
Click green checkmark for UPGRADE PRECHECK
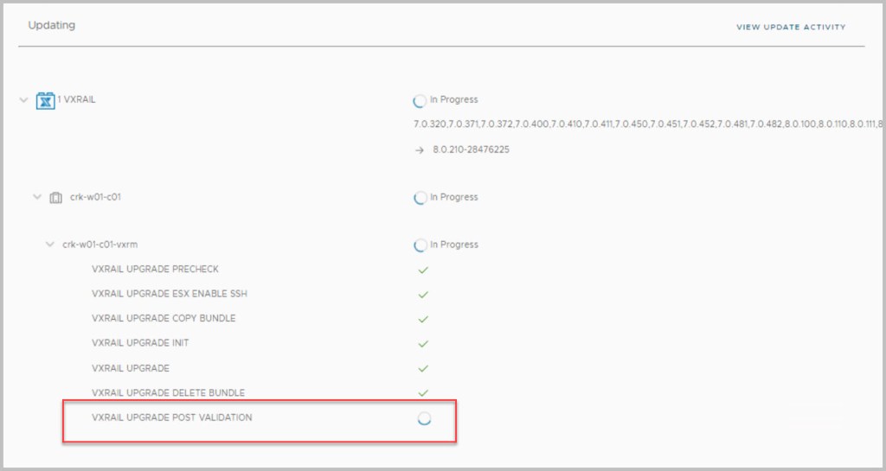[422, 271]
